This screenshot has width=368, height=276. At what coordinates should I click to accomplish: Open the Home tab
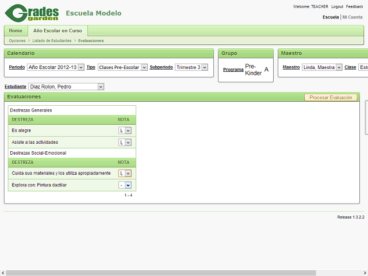pyautogui.click(x=16, y=30)
